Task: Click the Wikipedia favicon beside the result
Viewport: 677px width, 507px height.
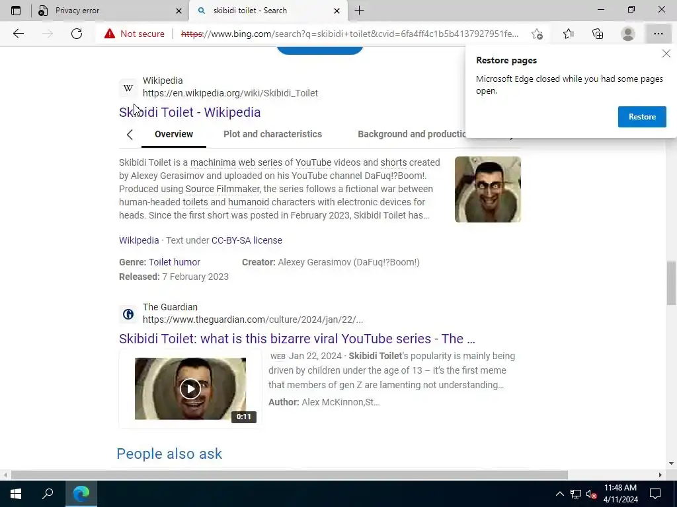Action: (128, 88)
